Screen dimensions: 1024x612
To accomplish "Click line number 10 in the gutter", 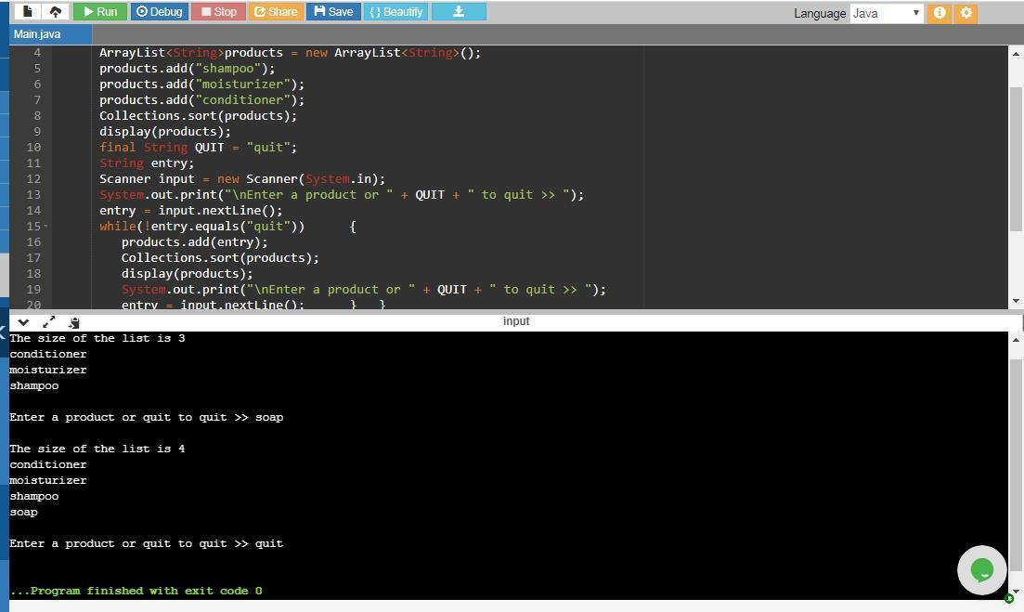I will coord(34,148).
